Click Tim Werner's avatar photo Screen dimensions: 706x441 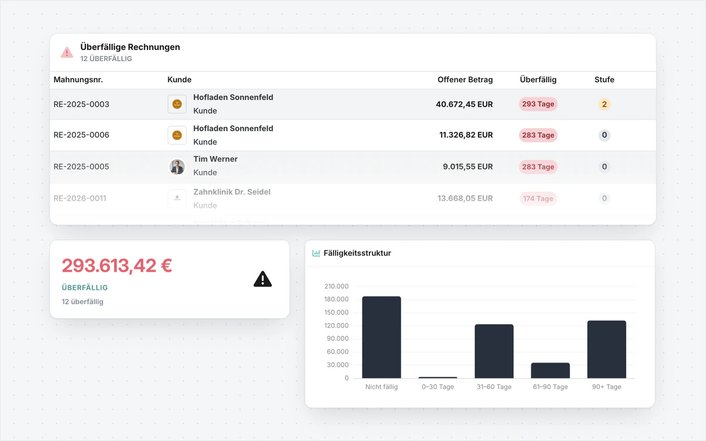pos(177,166)
